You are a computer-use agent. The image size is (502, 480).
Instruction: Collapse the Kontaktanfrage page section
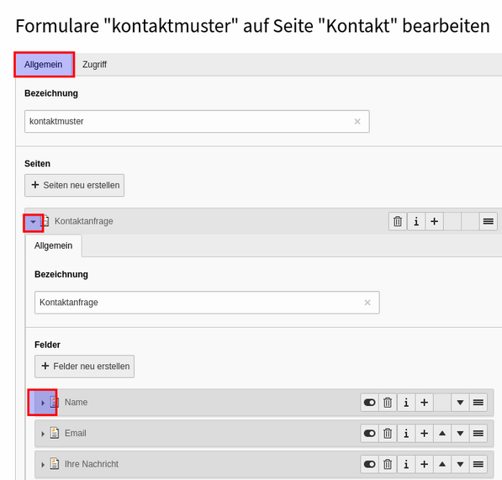[33, 222]
